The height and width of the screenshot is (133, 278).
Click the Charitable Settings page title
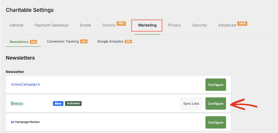click(30, 10)
